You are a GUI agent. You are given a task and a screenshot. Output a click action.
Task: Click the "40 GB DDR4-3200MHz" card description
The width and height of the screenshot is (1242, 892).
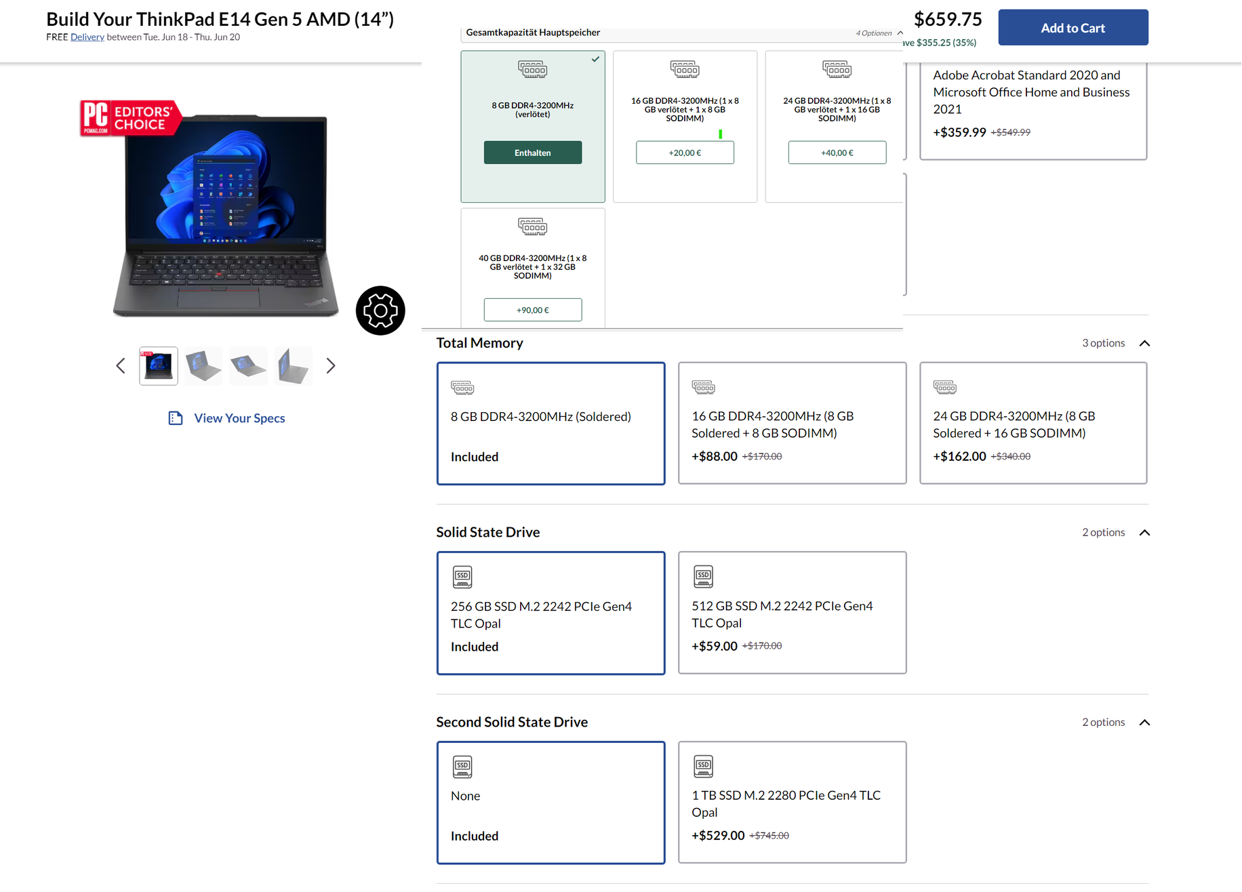point(533,267)
